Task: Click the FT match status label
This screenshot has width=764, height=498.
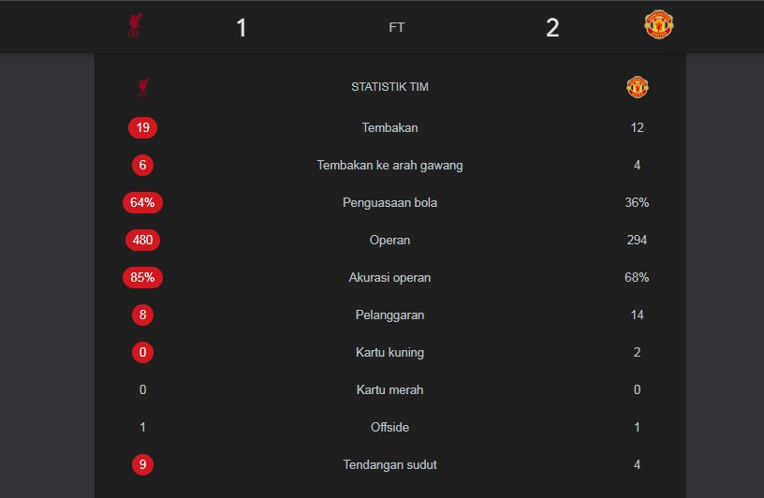Action: click(397, 28)
